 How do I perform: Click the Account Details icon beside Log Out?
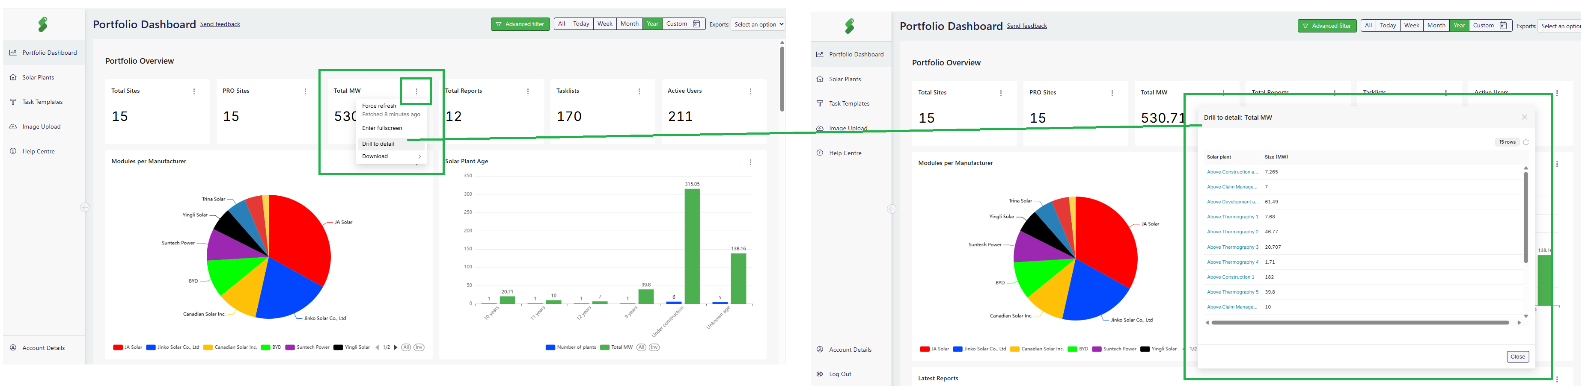tap(820, 349)
